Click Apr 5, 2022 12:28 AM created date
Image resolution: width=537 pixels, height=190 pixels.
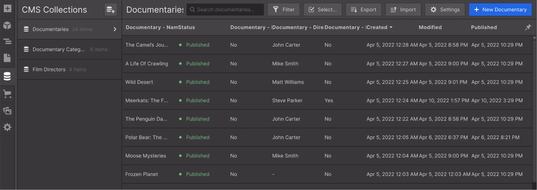[392, 45]
